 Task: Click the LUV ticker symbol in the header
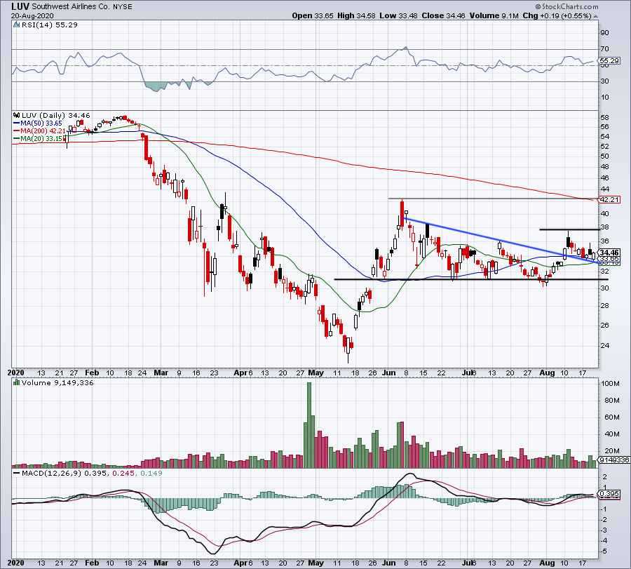[20, 6]
